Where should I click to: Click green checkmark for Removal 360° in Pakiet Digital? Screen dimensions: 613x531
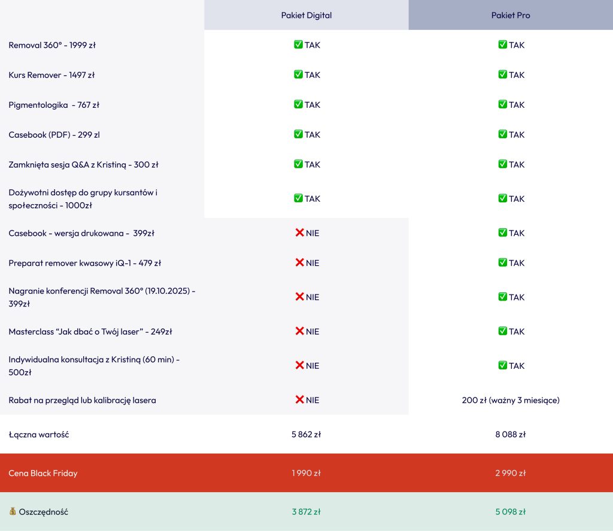click(x=298, y=45)
